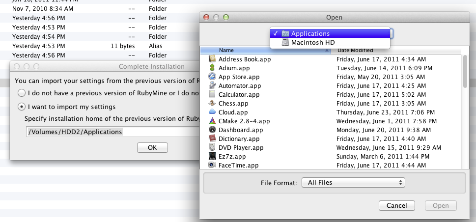Click the installation home path field
The height and width of the screenshot is (222, 476).
[112, 132]
